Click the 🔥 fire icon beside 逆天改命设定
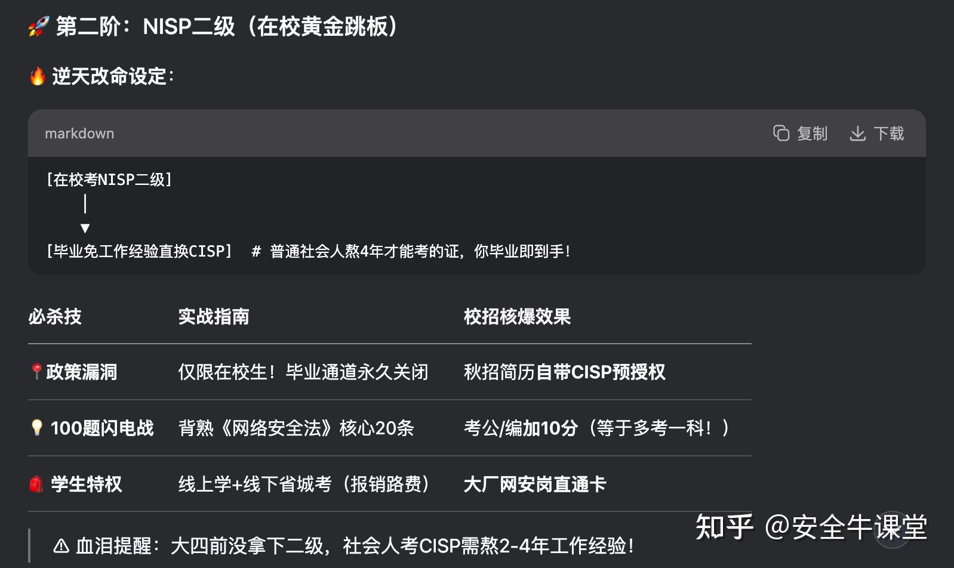This screenshot has height=568, width=954. (37, 76)
